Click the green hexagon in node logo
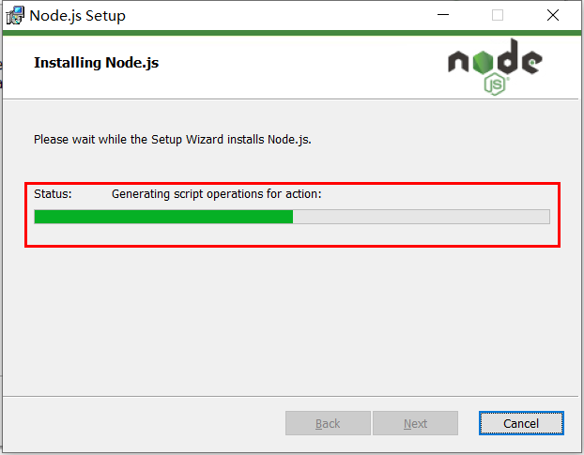This screenshot has width=584, height=455. point(483,62)
